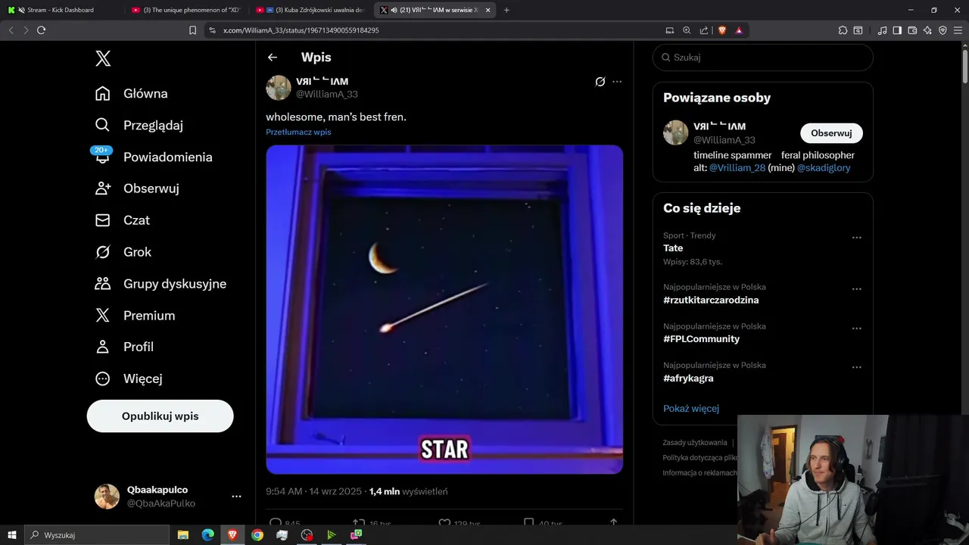
Task: Open Google Chrome from taskbar
Action: tap(257, 535)
